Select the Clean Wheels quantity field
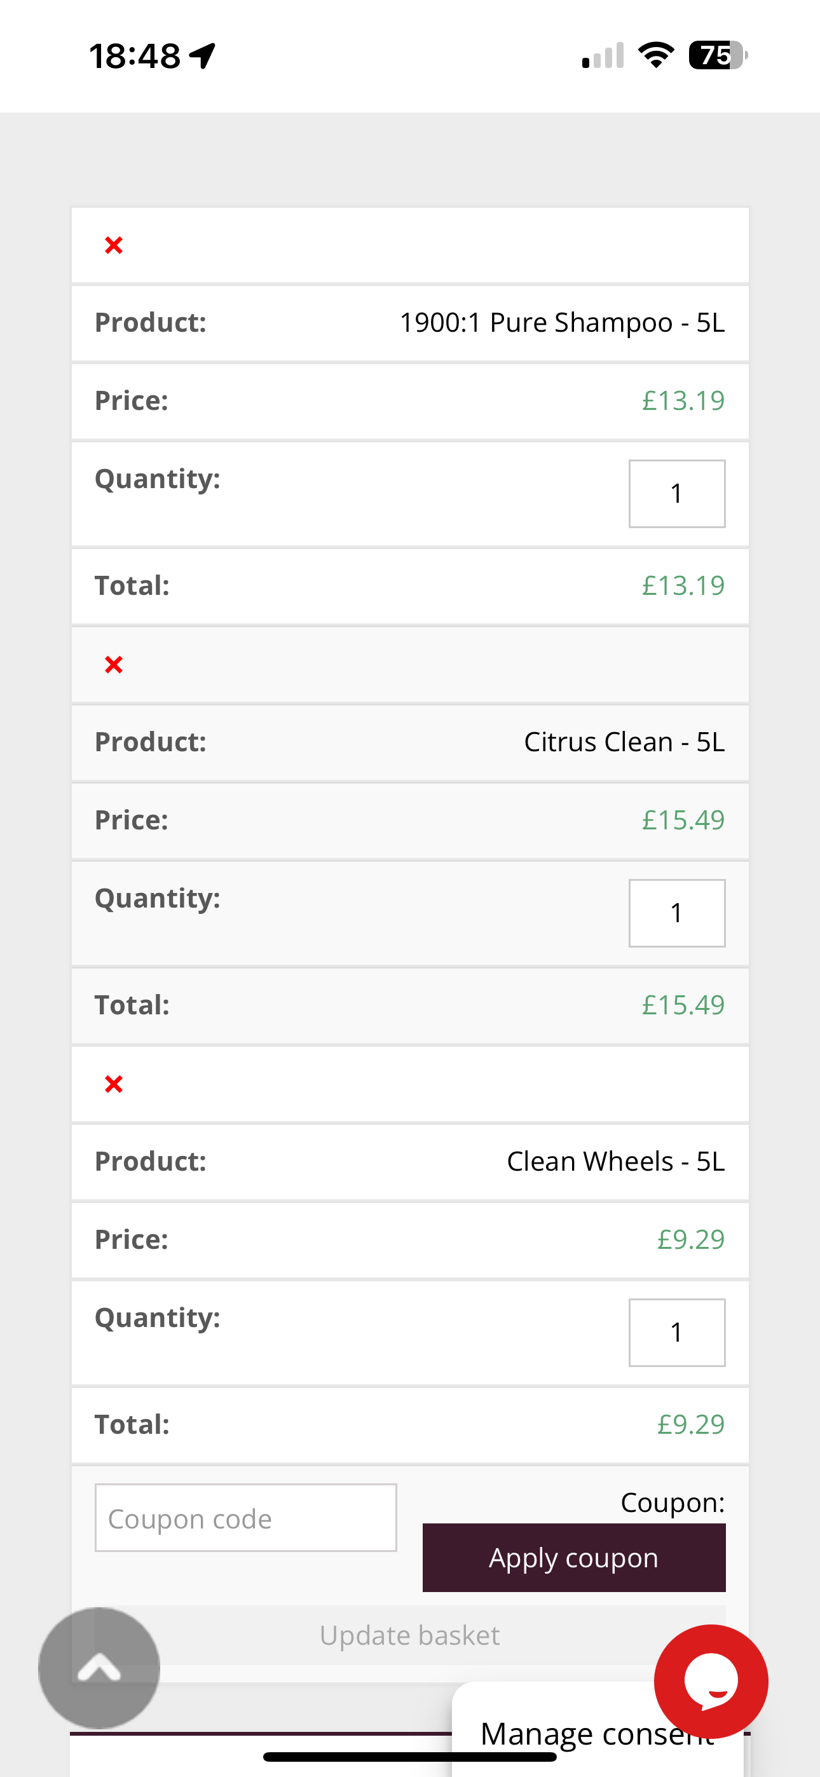Image resolution: width=820 pixels, height=1777 pixels. click(676, 1333)
